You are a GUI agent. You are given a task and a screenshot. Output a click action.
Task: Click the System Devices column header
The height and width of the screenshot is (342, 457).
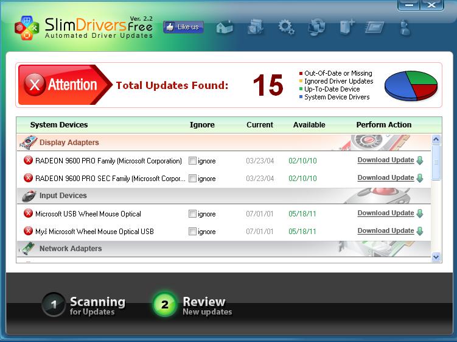point(59,125)
